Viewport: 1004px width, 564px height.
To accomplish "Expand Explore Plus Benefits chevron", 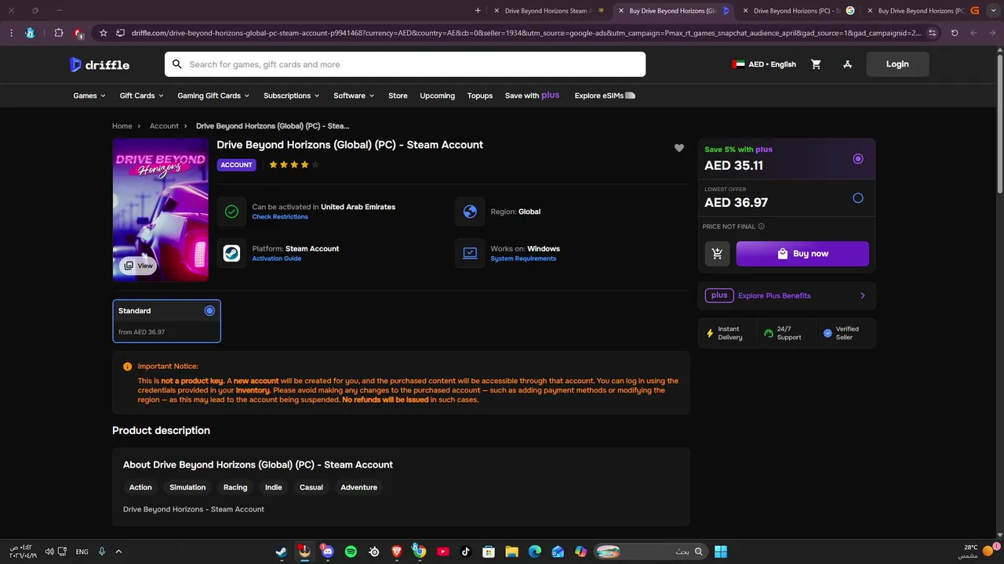I will point(863,295).
